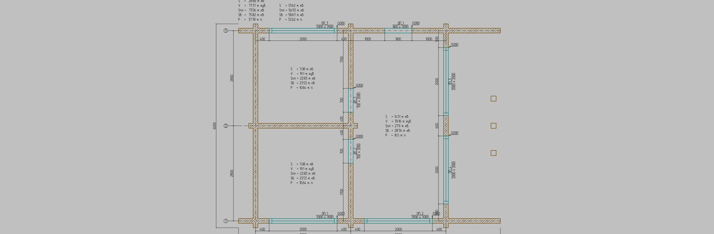Screen dimensions: 714x234
Task: Select the bottom square column symbol
Action: [x=493, y=153]
